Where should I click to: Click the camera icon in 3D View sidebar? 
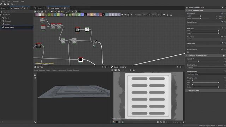pos(35,75)
